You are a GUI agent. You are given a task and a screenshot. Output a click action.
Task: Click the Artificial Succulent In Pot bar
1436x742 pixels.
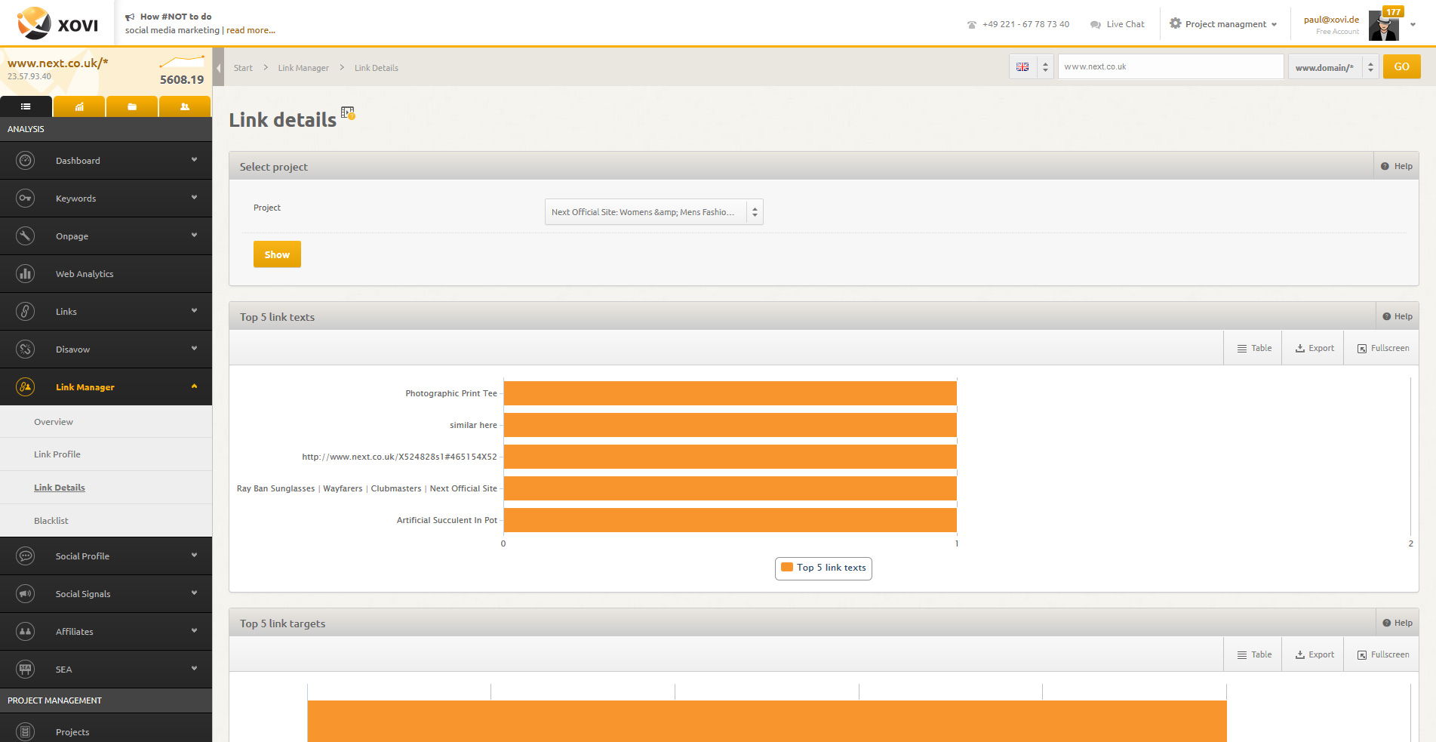pos(730,520)
